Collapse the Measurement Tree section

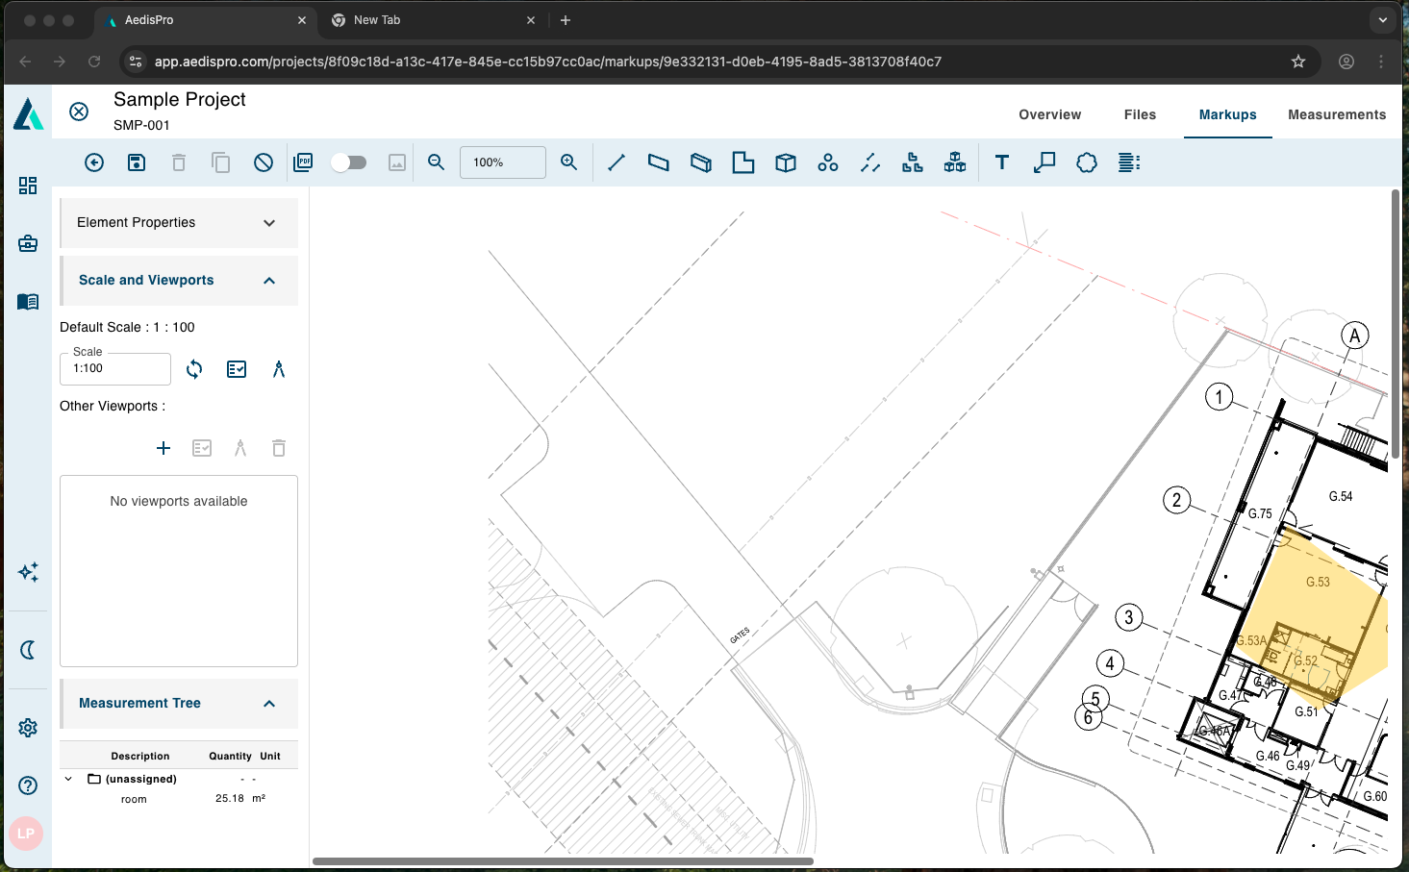pyautogui.click(x=269, y=704)
